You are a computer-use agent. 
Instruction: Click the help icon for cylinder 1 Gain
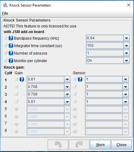tap(22, 79)
